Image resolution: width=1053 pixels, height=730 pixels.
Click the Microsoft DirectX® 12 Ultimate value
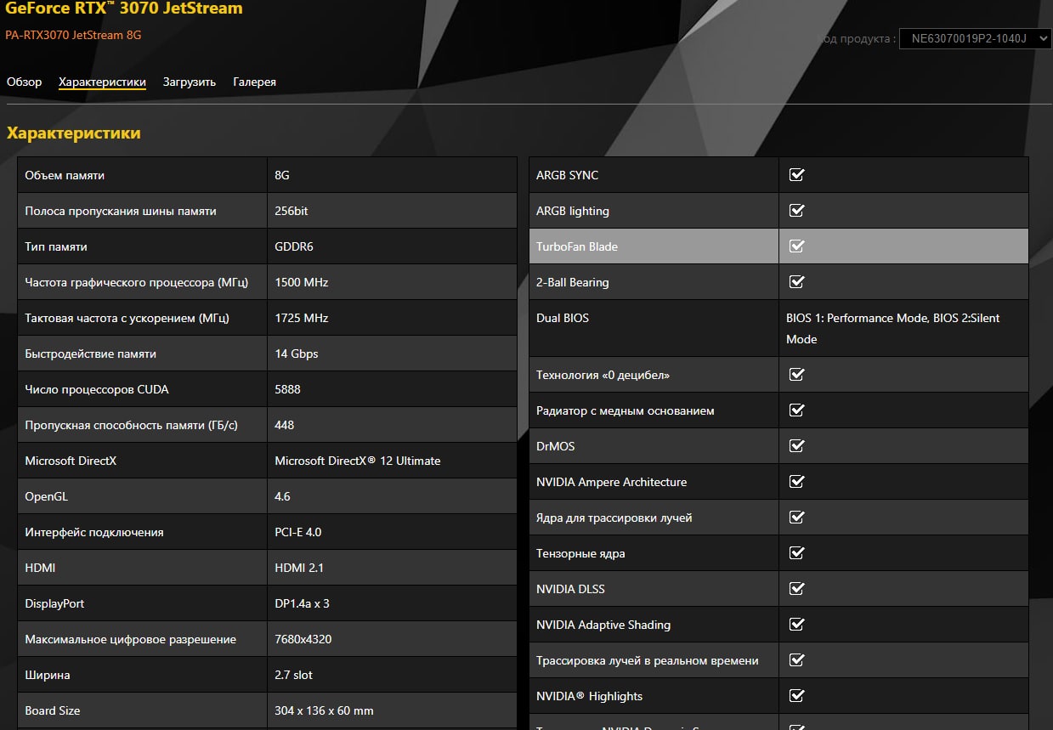[x=358, y=461]
